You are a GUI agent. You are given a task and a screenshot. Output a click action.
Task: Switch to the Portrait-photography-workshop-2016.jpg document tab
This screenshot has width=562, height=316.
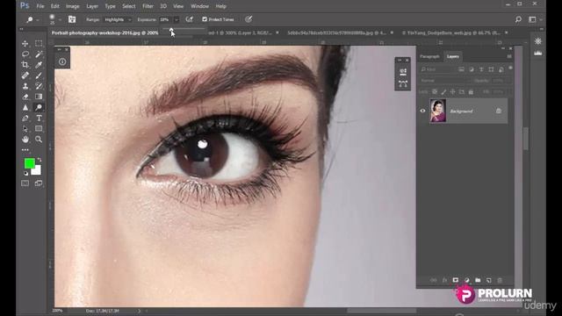(104, 32)
